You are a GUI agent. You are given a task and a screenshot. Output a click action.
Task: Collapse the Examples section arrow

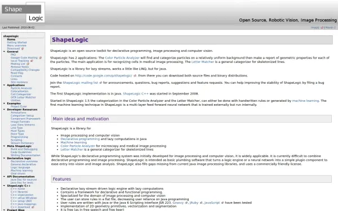pyautogui.click(x=4, y=104)
